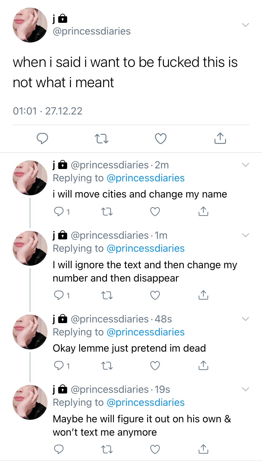
Task: Open main tweet options chevron
Action: tap(245, 25)
